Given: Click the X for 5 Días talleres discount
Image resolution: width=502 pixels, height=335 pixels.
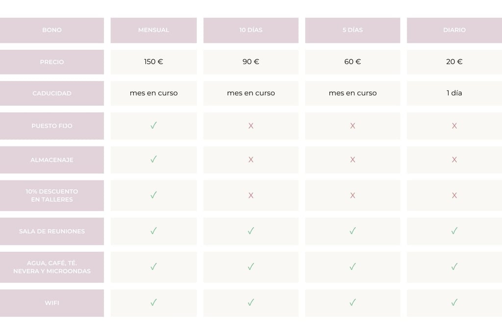Looking at the screenshot, I should [x=352, y=195].
